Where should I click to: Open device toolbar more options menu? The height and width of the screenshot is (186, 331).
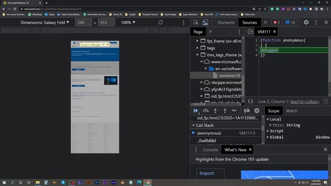(184, 22)
